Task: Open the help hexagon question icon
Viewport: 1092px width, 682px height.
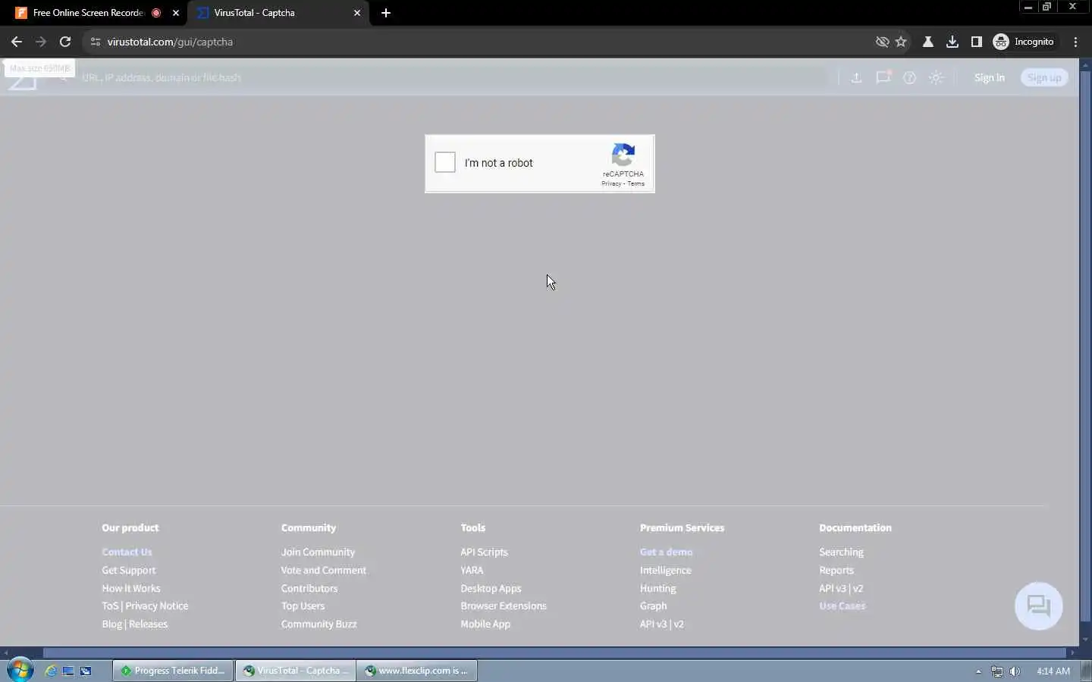Action: [x=909, y=77]
